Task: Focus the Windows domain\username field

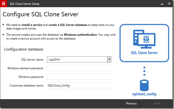Action: (79, 68)
